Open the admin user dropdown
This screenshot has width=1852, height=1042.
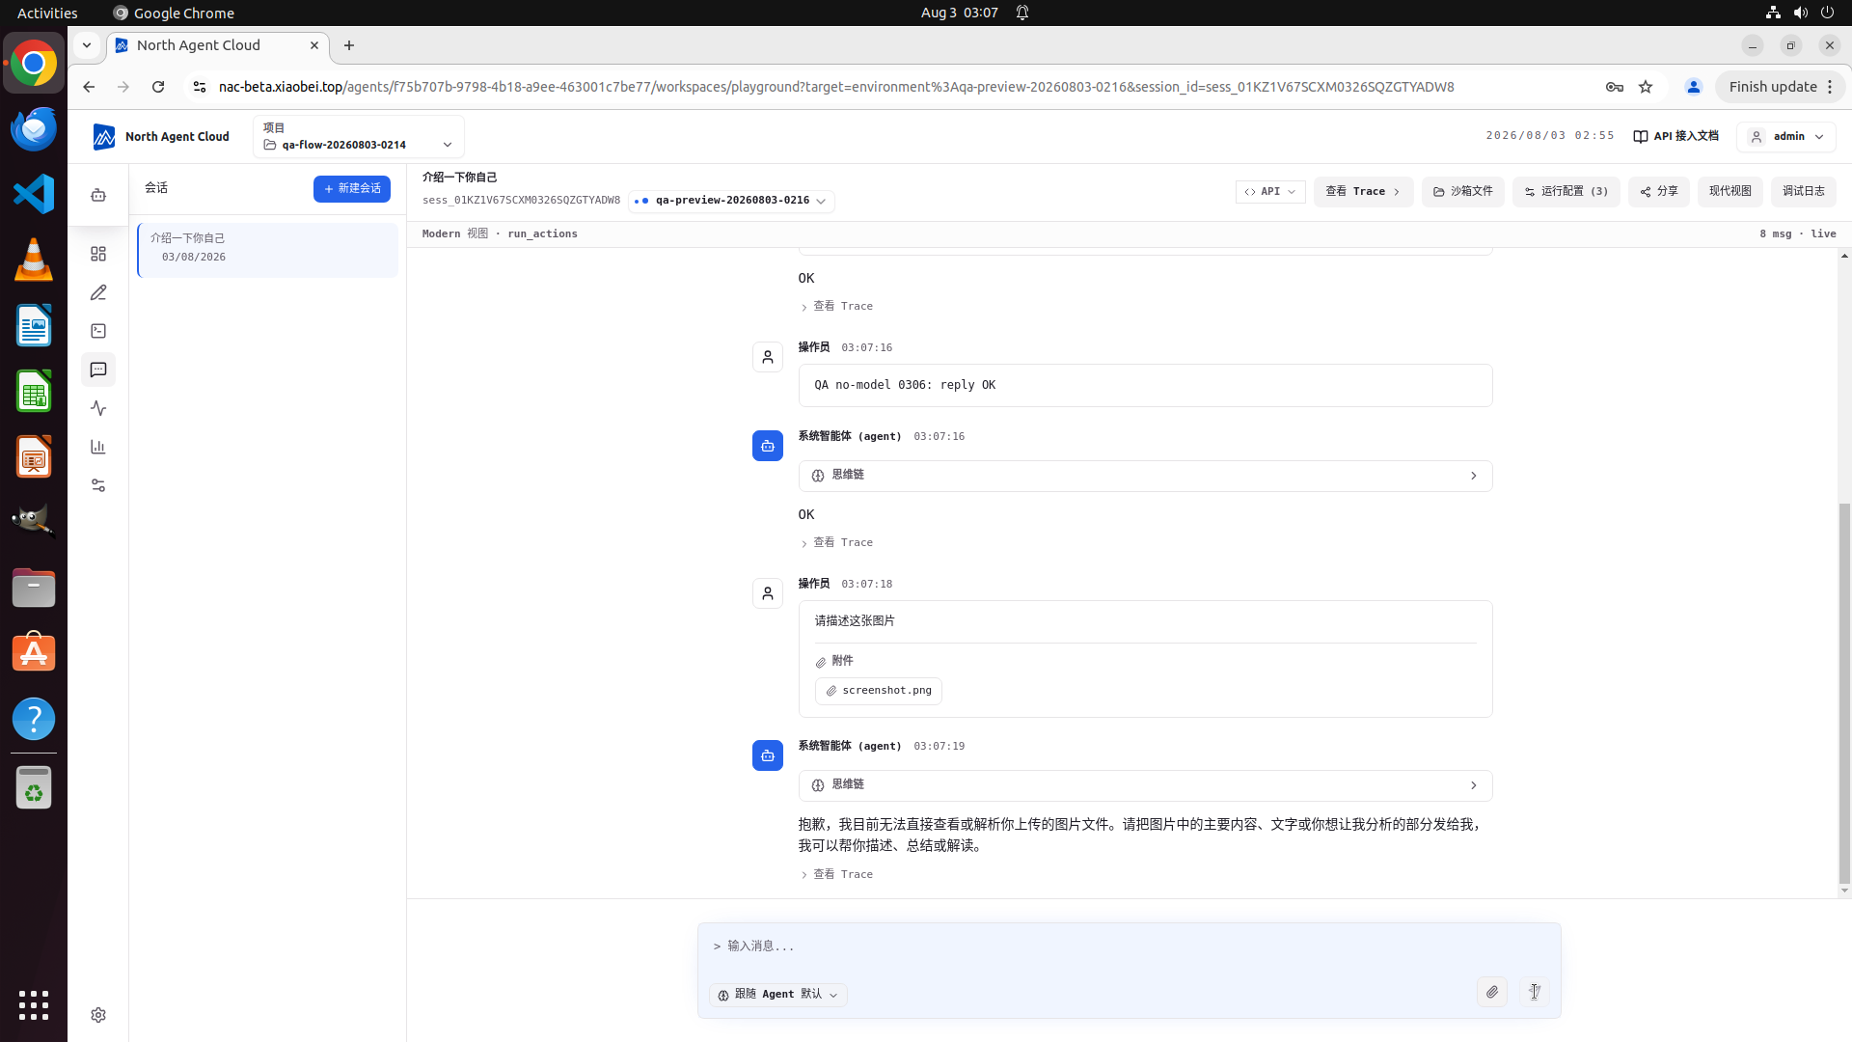coord(1786,136)
